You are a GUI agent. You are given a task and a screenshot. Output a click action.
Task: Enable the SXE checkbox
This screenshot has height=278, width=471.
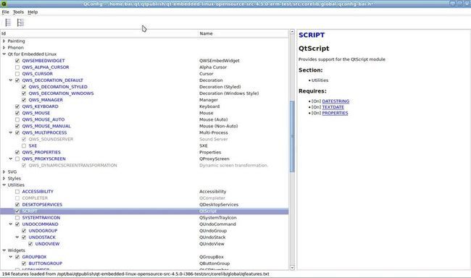point(24,146)
